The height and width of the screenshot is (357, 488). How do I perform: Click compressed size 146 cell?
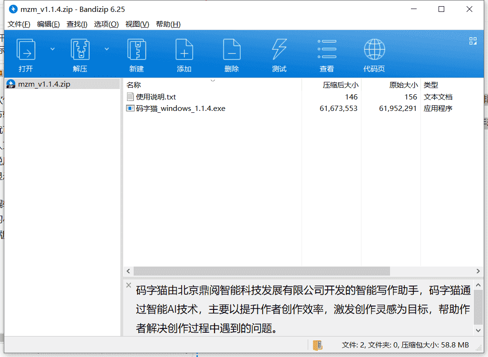[351, 97]
